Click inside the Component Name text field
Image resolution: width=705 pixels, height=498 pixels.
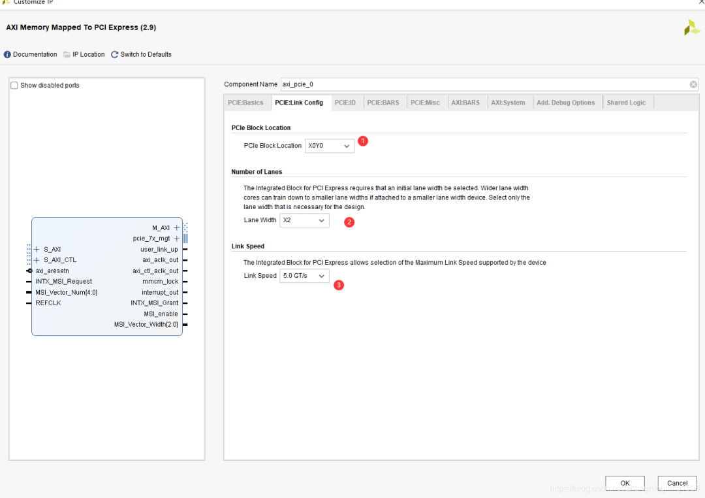[x=483, y=84]
